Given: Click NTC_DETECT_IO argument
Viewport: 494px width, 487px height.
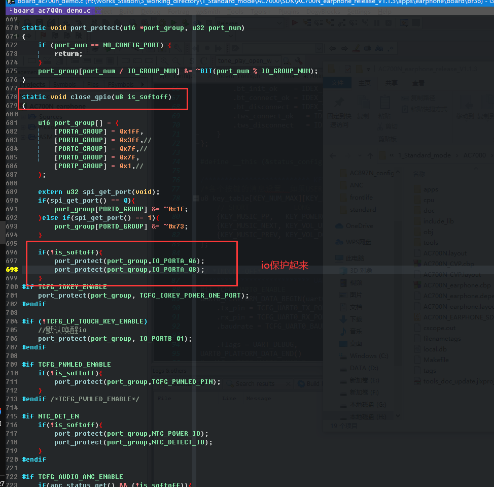Looking at the screenshot, I should pos(179,442).
